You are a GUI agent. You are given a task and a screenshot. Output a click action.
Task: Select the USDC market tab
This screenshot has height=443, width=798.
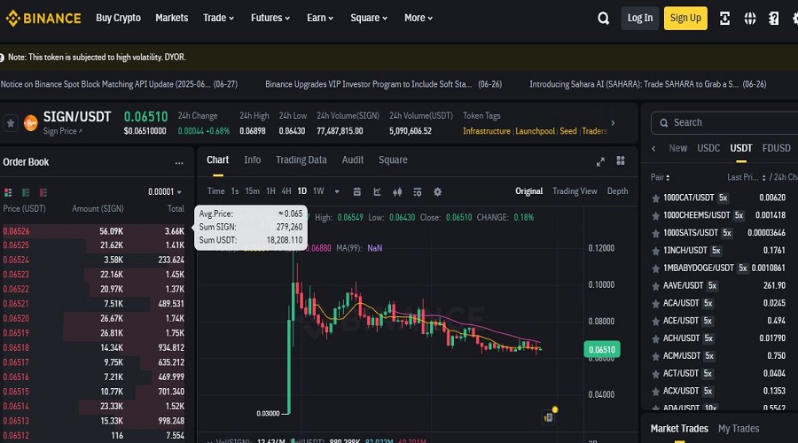tap(708, 148)
